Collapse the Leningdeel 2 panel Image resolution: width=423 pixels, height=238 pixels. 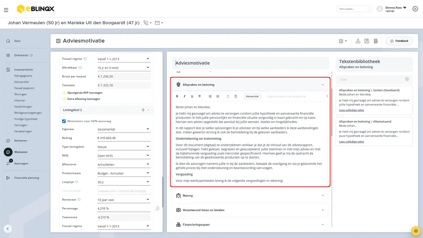tap(148, 110)
